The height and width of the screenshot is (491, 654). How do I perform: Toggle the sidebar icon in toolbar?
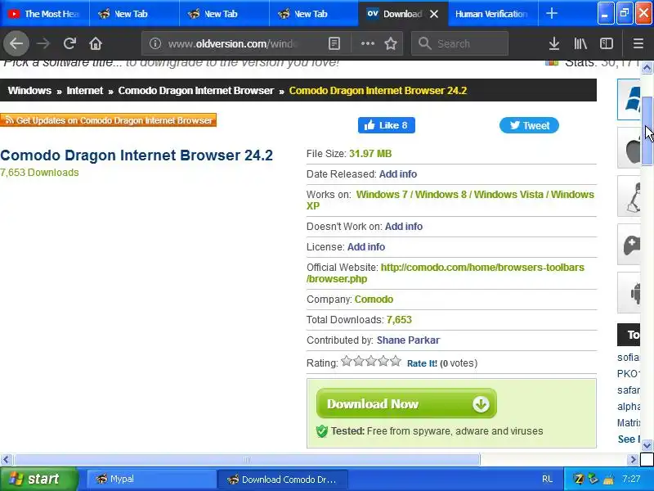(607, 43)
